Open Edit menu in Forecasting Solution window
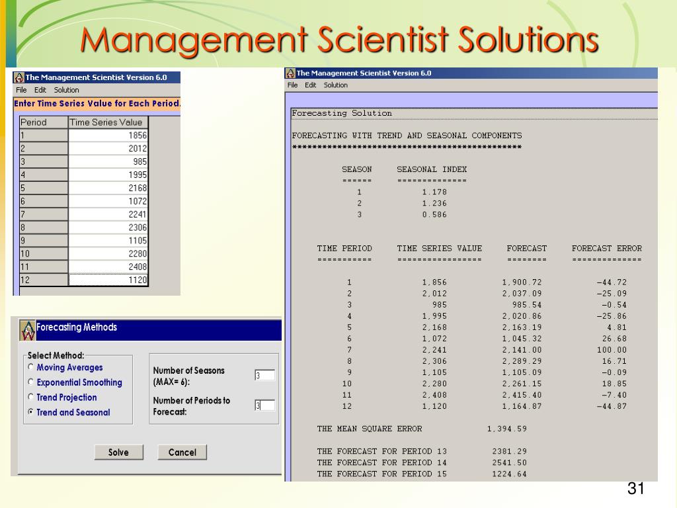This screenshot has width=677, height=508. click(x=311, y=85)
